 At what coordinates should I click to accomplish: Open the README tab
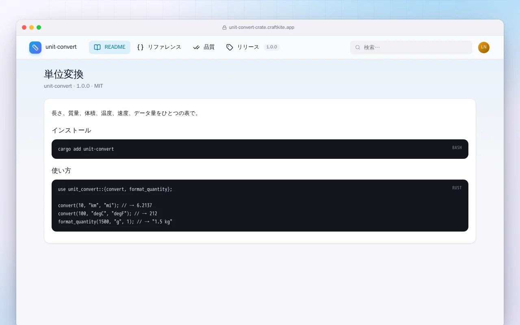click(110, 47)
